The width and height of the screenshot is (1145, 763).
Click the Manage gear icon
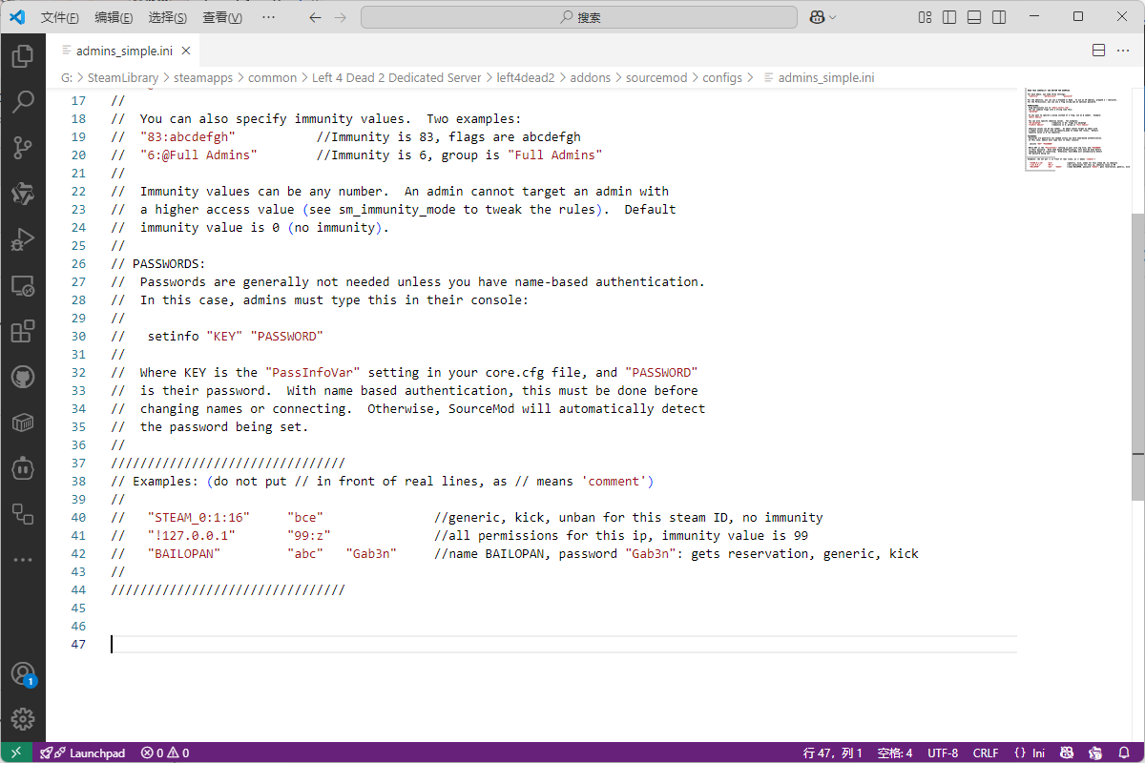click(x=23, y=718)
